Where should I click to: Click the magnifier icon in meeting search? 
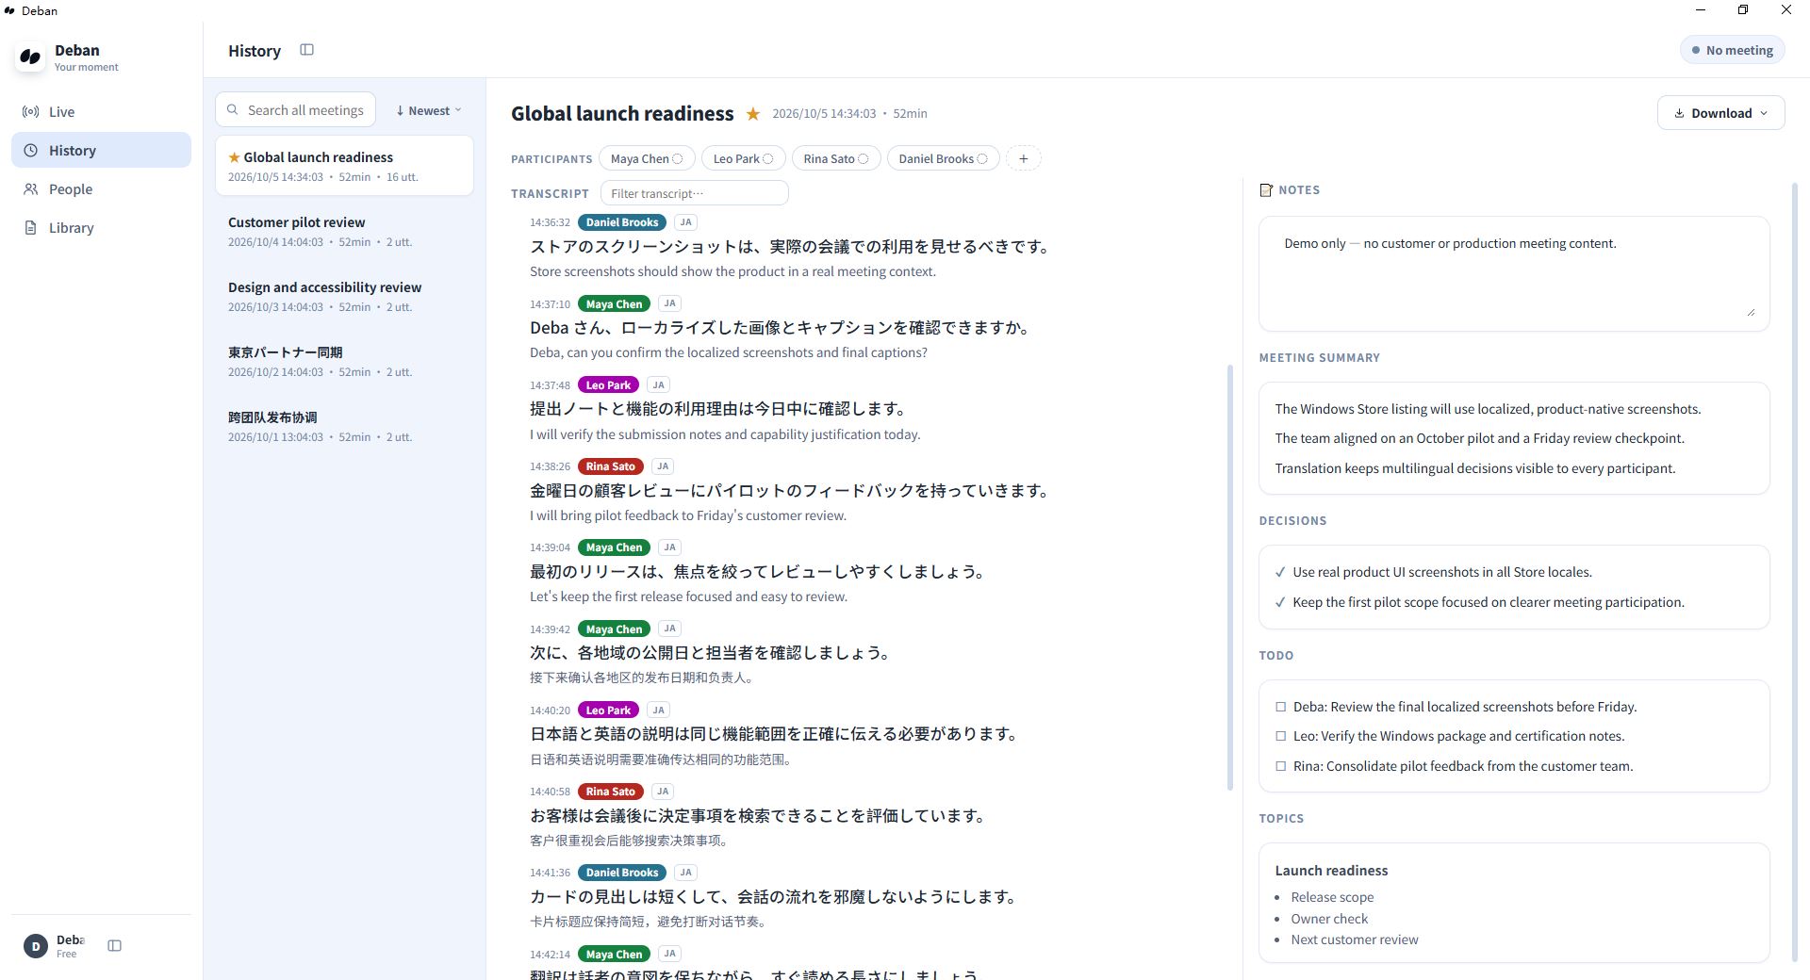233,110
